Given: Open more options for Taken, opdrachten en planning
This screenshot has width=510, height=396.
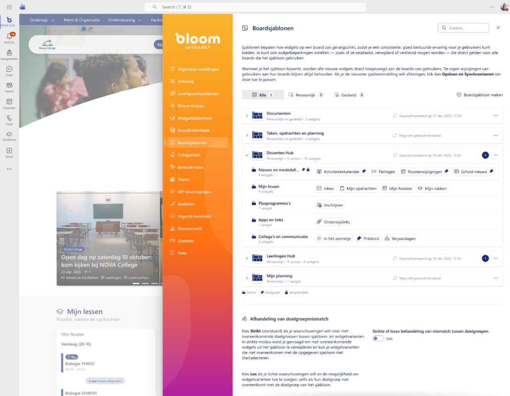Looking at the screenshot, I should click(x=496, y=135).
